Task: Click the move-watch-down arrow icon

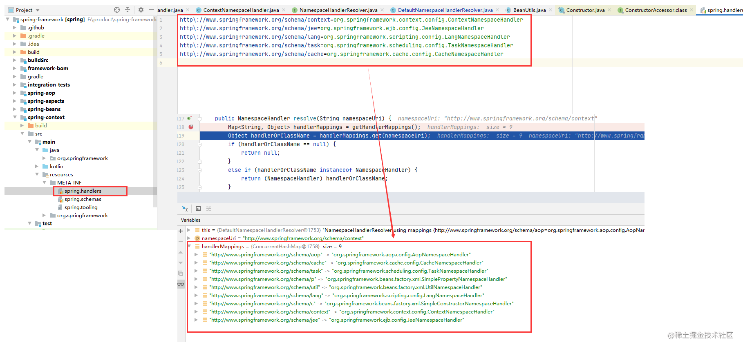Action: coord(181,262)
